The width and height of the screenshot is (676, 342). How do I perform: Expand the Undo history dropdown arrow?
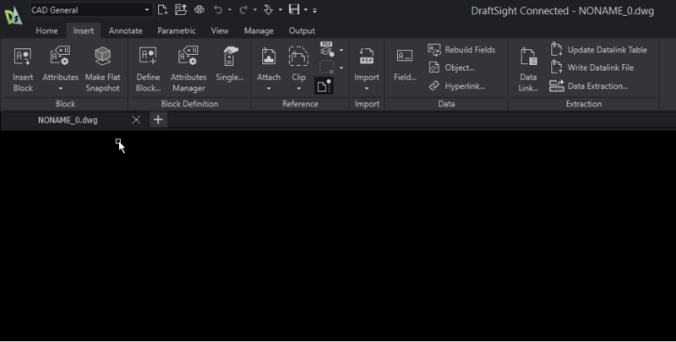[229, 10]
